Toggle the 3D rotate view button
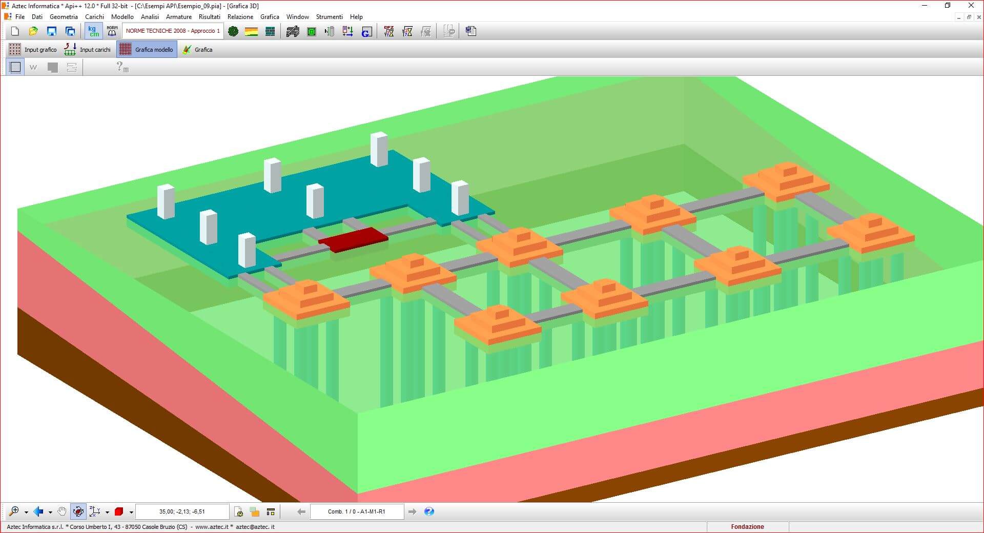Viewport: 984px width, 533px height. [x=78, y=511]
